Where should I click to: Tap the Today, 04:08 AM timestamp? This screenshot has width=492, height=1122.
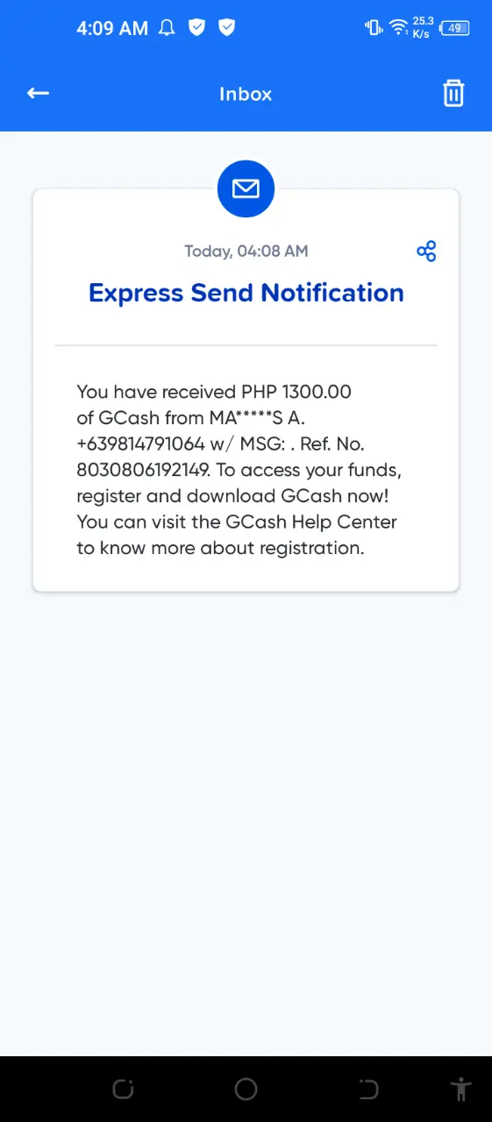coord(246,252)
